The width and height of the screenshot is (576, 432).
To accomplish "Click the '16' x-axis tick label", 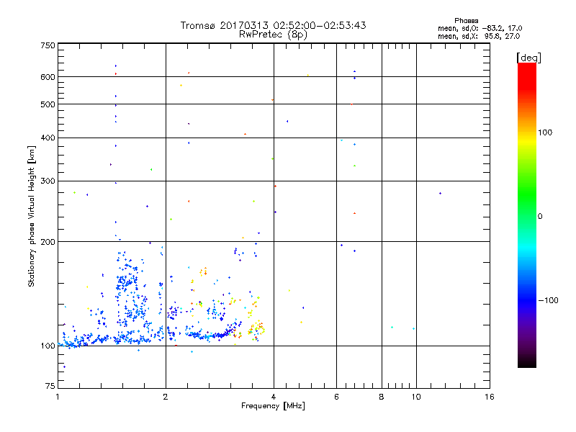I will [490, 397].
